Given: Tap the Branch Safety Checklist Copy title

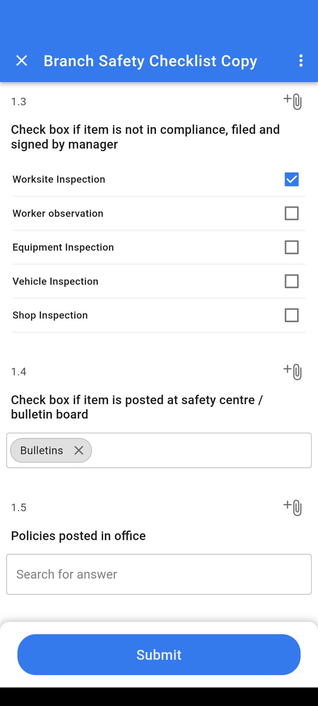Looking at the screenshot, I should (x=150, y=61).
